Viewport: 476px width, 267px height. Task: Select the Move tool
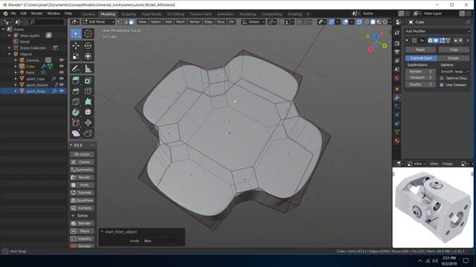tap(76, 46)
